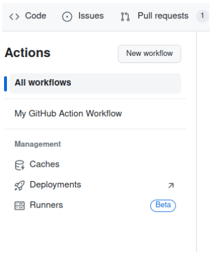213x255 pixels.
Task: Click the Runners server icon
Action: [20, 205]
